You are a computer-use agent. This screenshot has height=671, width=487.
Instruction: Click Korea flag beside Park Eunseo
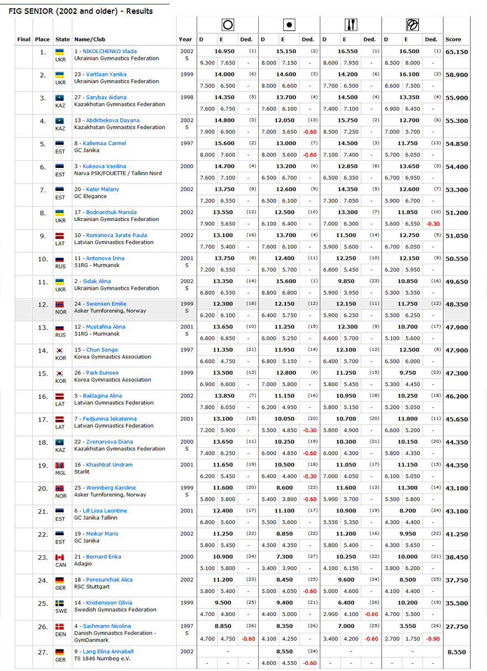click(59, 373)
